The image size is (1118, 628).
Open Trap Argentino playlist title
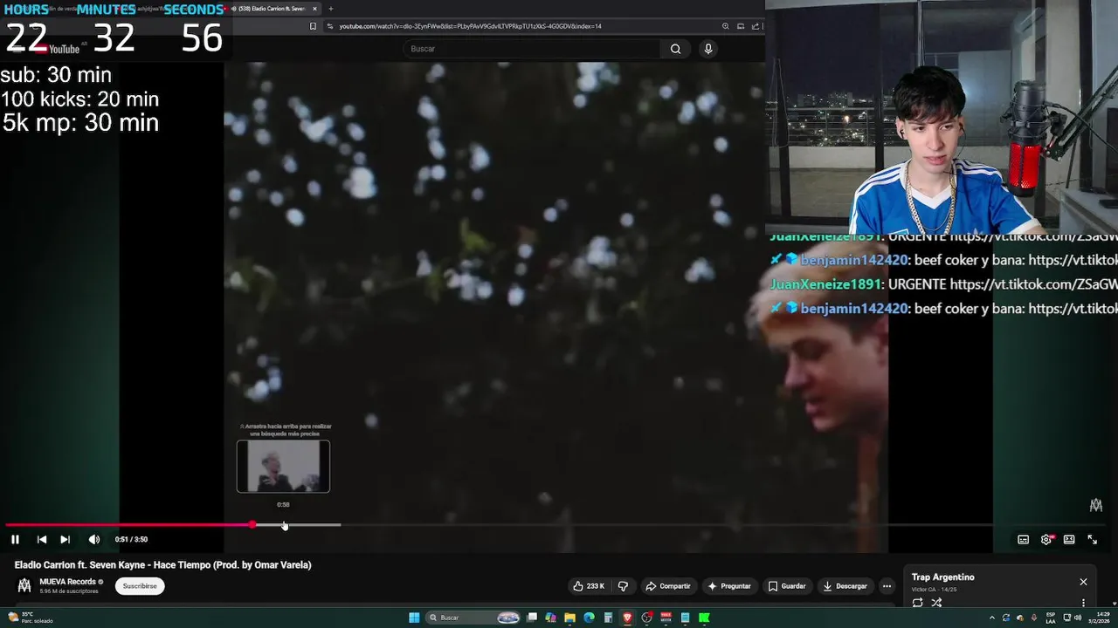click(942, 577)
